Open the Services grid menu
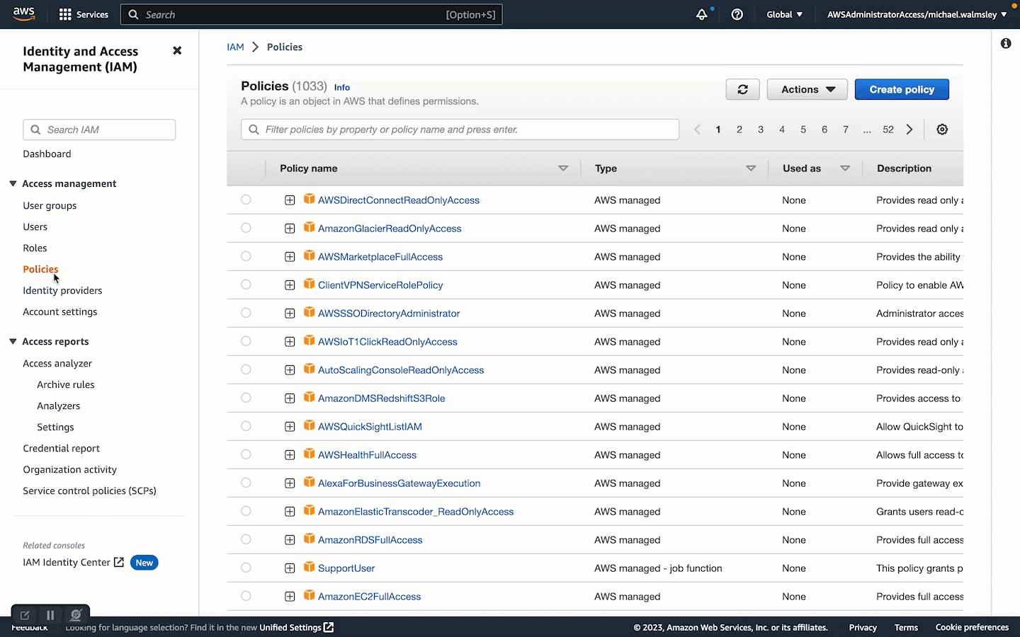 point(84,14)
